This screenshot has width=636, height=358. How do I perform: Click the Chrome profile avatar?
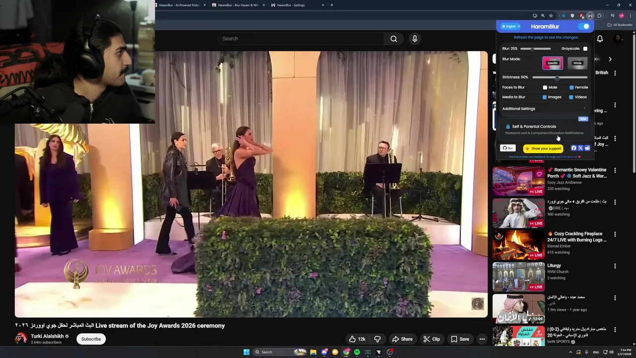(x=621, y=16)
